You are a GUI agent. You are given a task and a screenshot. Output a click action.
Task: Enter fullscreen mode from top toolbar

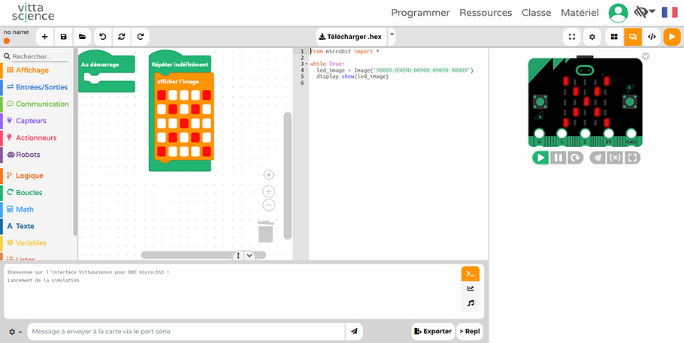pyautogui.click(x=572, y=37)
